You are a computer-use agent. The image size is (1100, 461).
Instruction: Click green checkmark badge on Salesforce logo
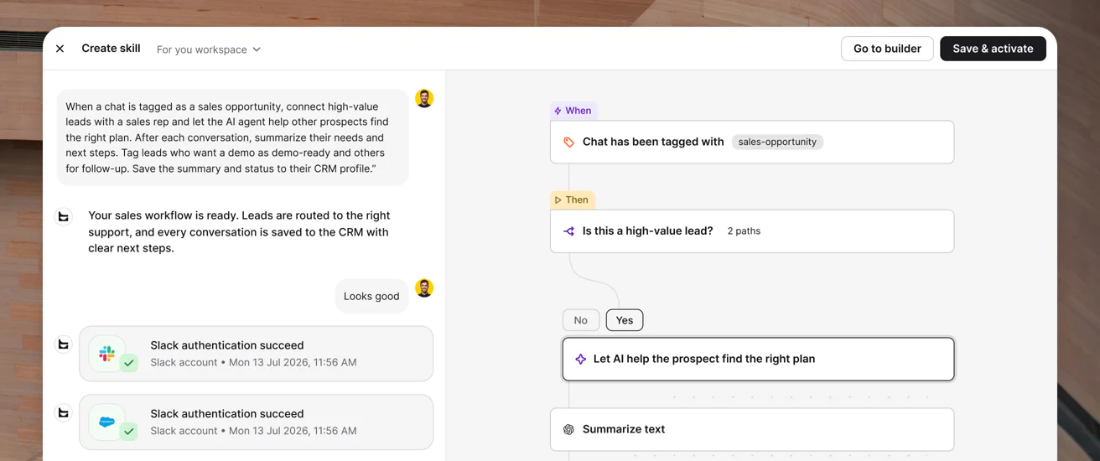(129, 432)
